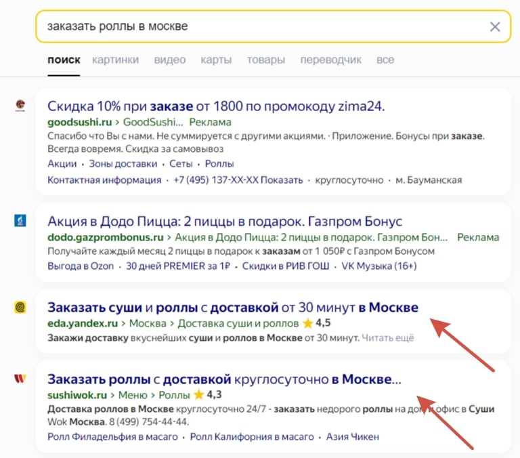Open 'Контактная информация' link
520x458 pixels.
coord(104,180)
